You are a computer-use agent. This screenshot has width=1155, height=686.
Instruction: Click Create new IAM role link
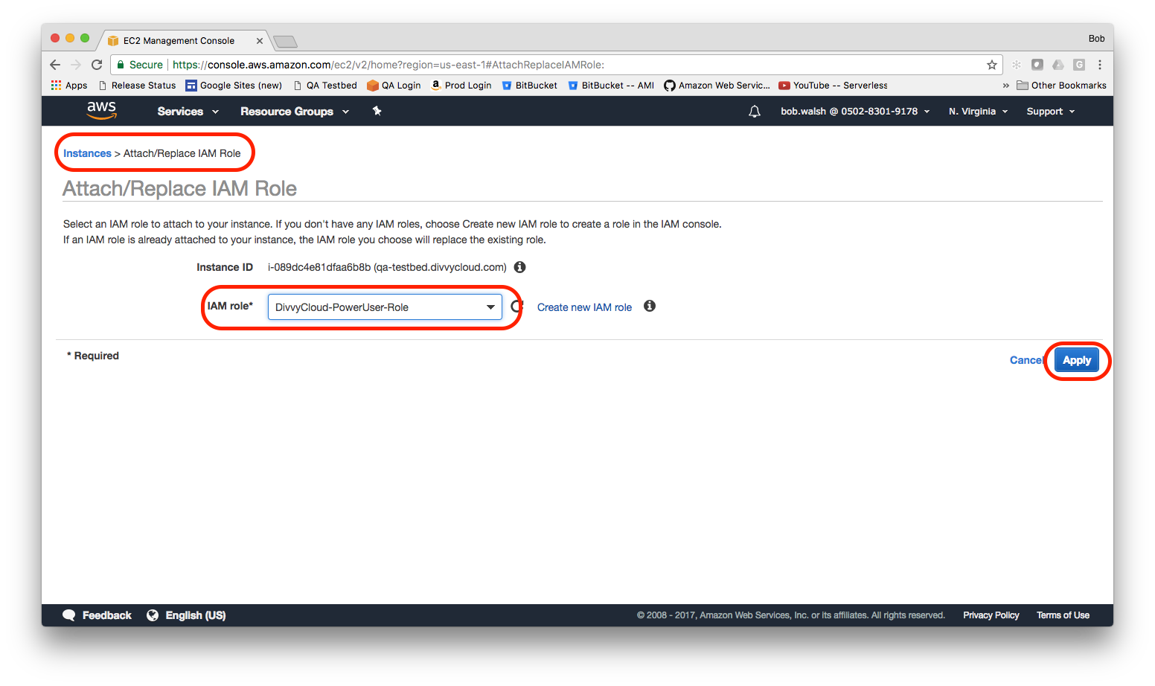click(584, 307)
